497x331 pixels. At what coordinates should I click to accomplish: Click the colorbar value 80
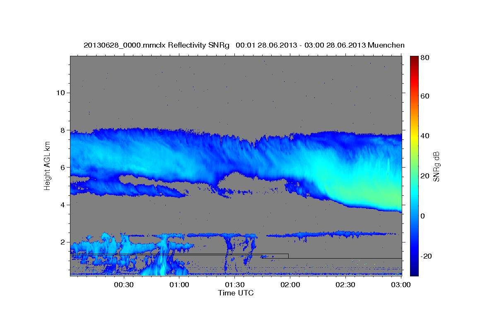[425, 58]
